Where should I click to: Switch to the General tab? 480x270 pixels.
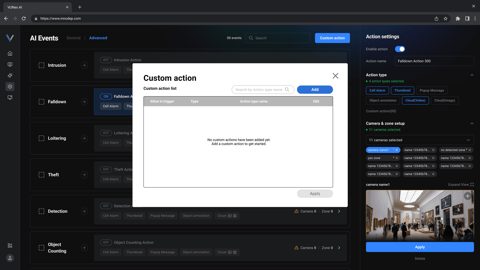click(73, 38)
